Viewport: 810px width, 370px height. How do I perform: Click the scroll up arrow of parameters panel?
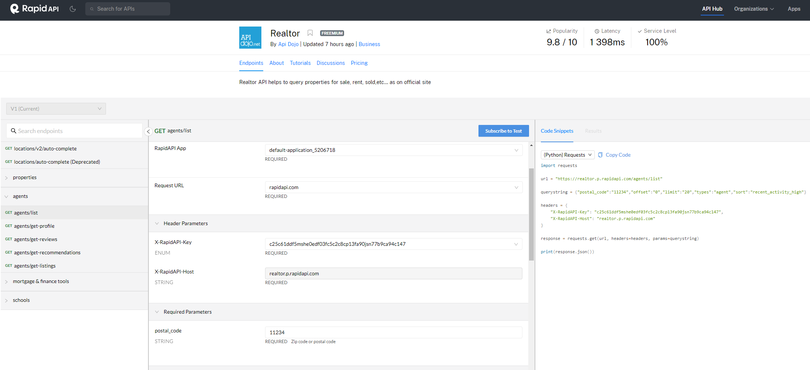(x=531, y=146)
